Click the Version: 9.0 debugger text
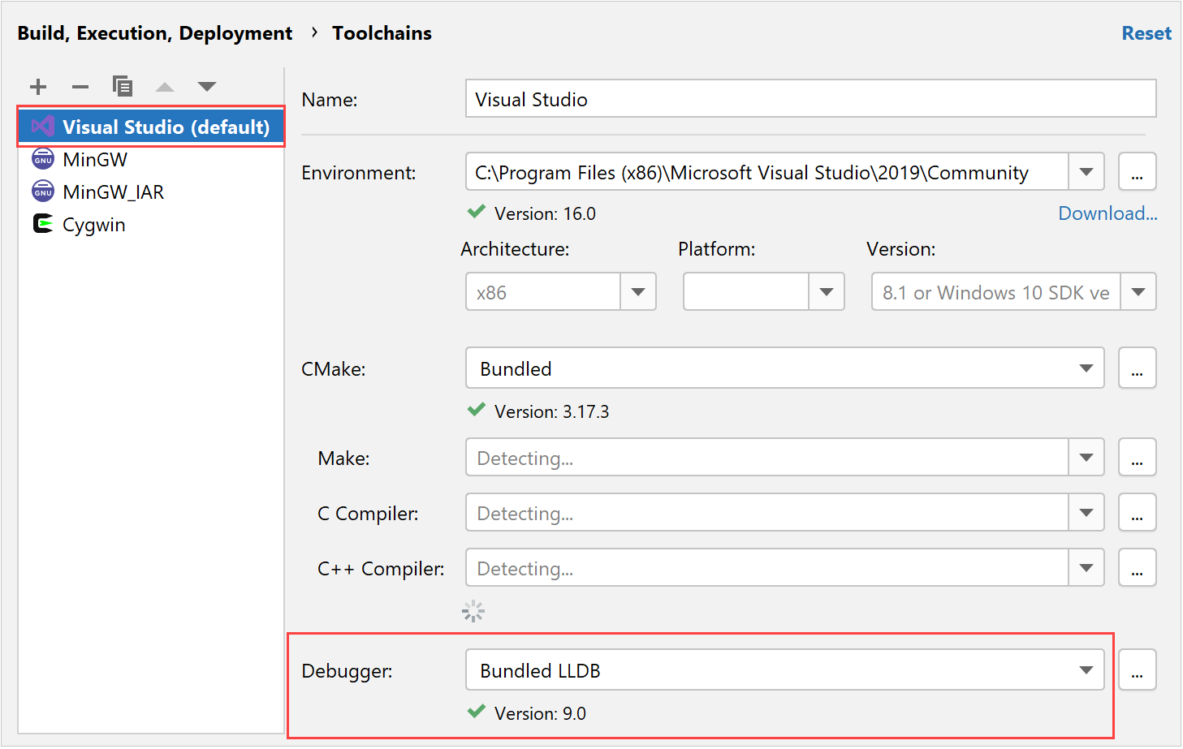The height and width of the screenshot is (749, 1183). point(540,713)
